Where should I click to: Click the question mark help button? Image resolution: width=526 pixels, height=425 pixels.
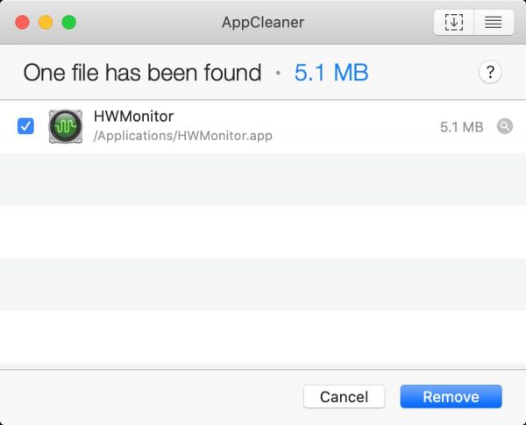pyautogui.click(x=490, y=73)
